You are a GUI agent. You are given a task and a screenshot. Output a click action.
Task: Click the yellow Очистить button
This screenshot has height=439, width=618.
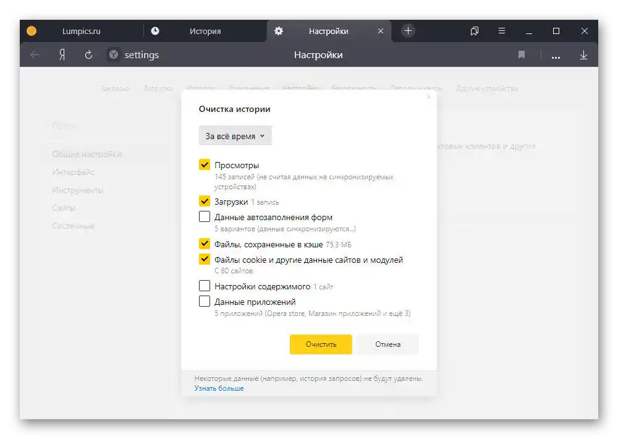point(321,344)
